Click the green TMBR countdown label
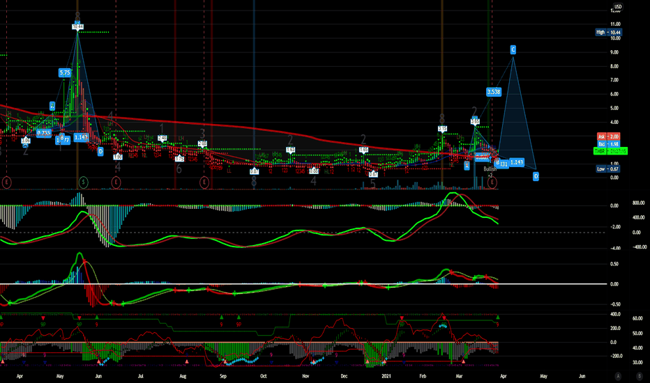Viewport: 650px width, 383px height. [611, 151]
